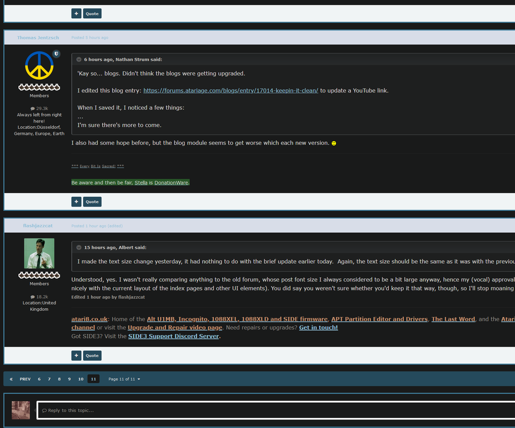Open APT Partition Editor and Drivers link

coord(379,319)
